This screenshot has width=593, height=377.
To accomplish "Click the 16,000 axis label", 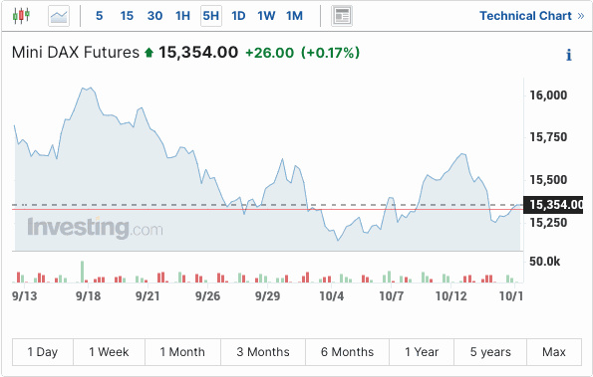I will click(x=548, y=95).
